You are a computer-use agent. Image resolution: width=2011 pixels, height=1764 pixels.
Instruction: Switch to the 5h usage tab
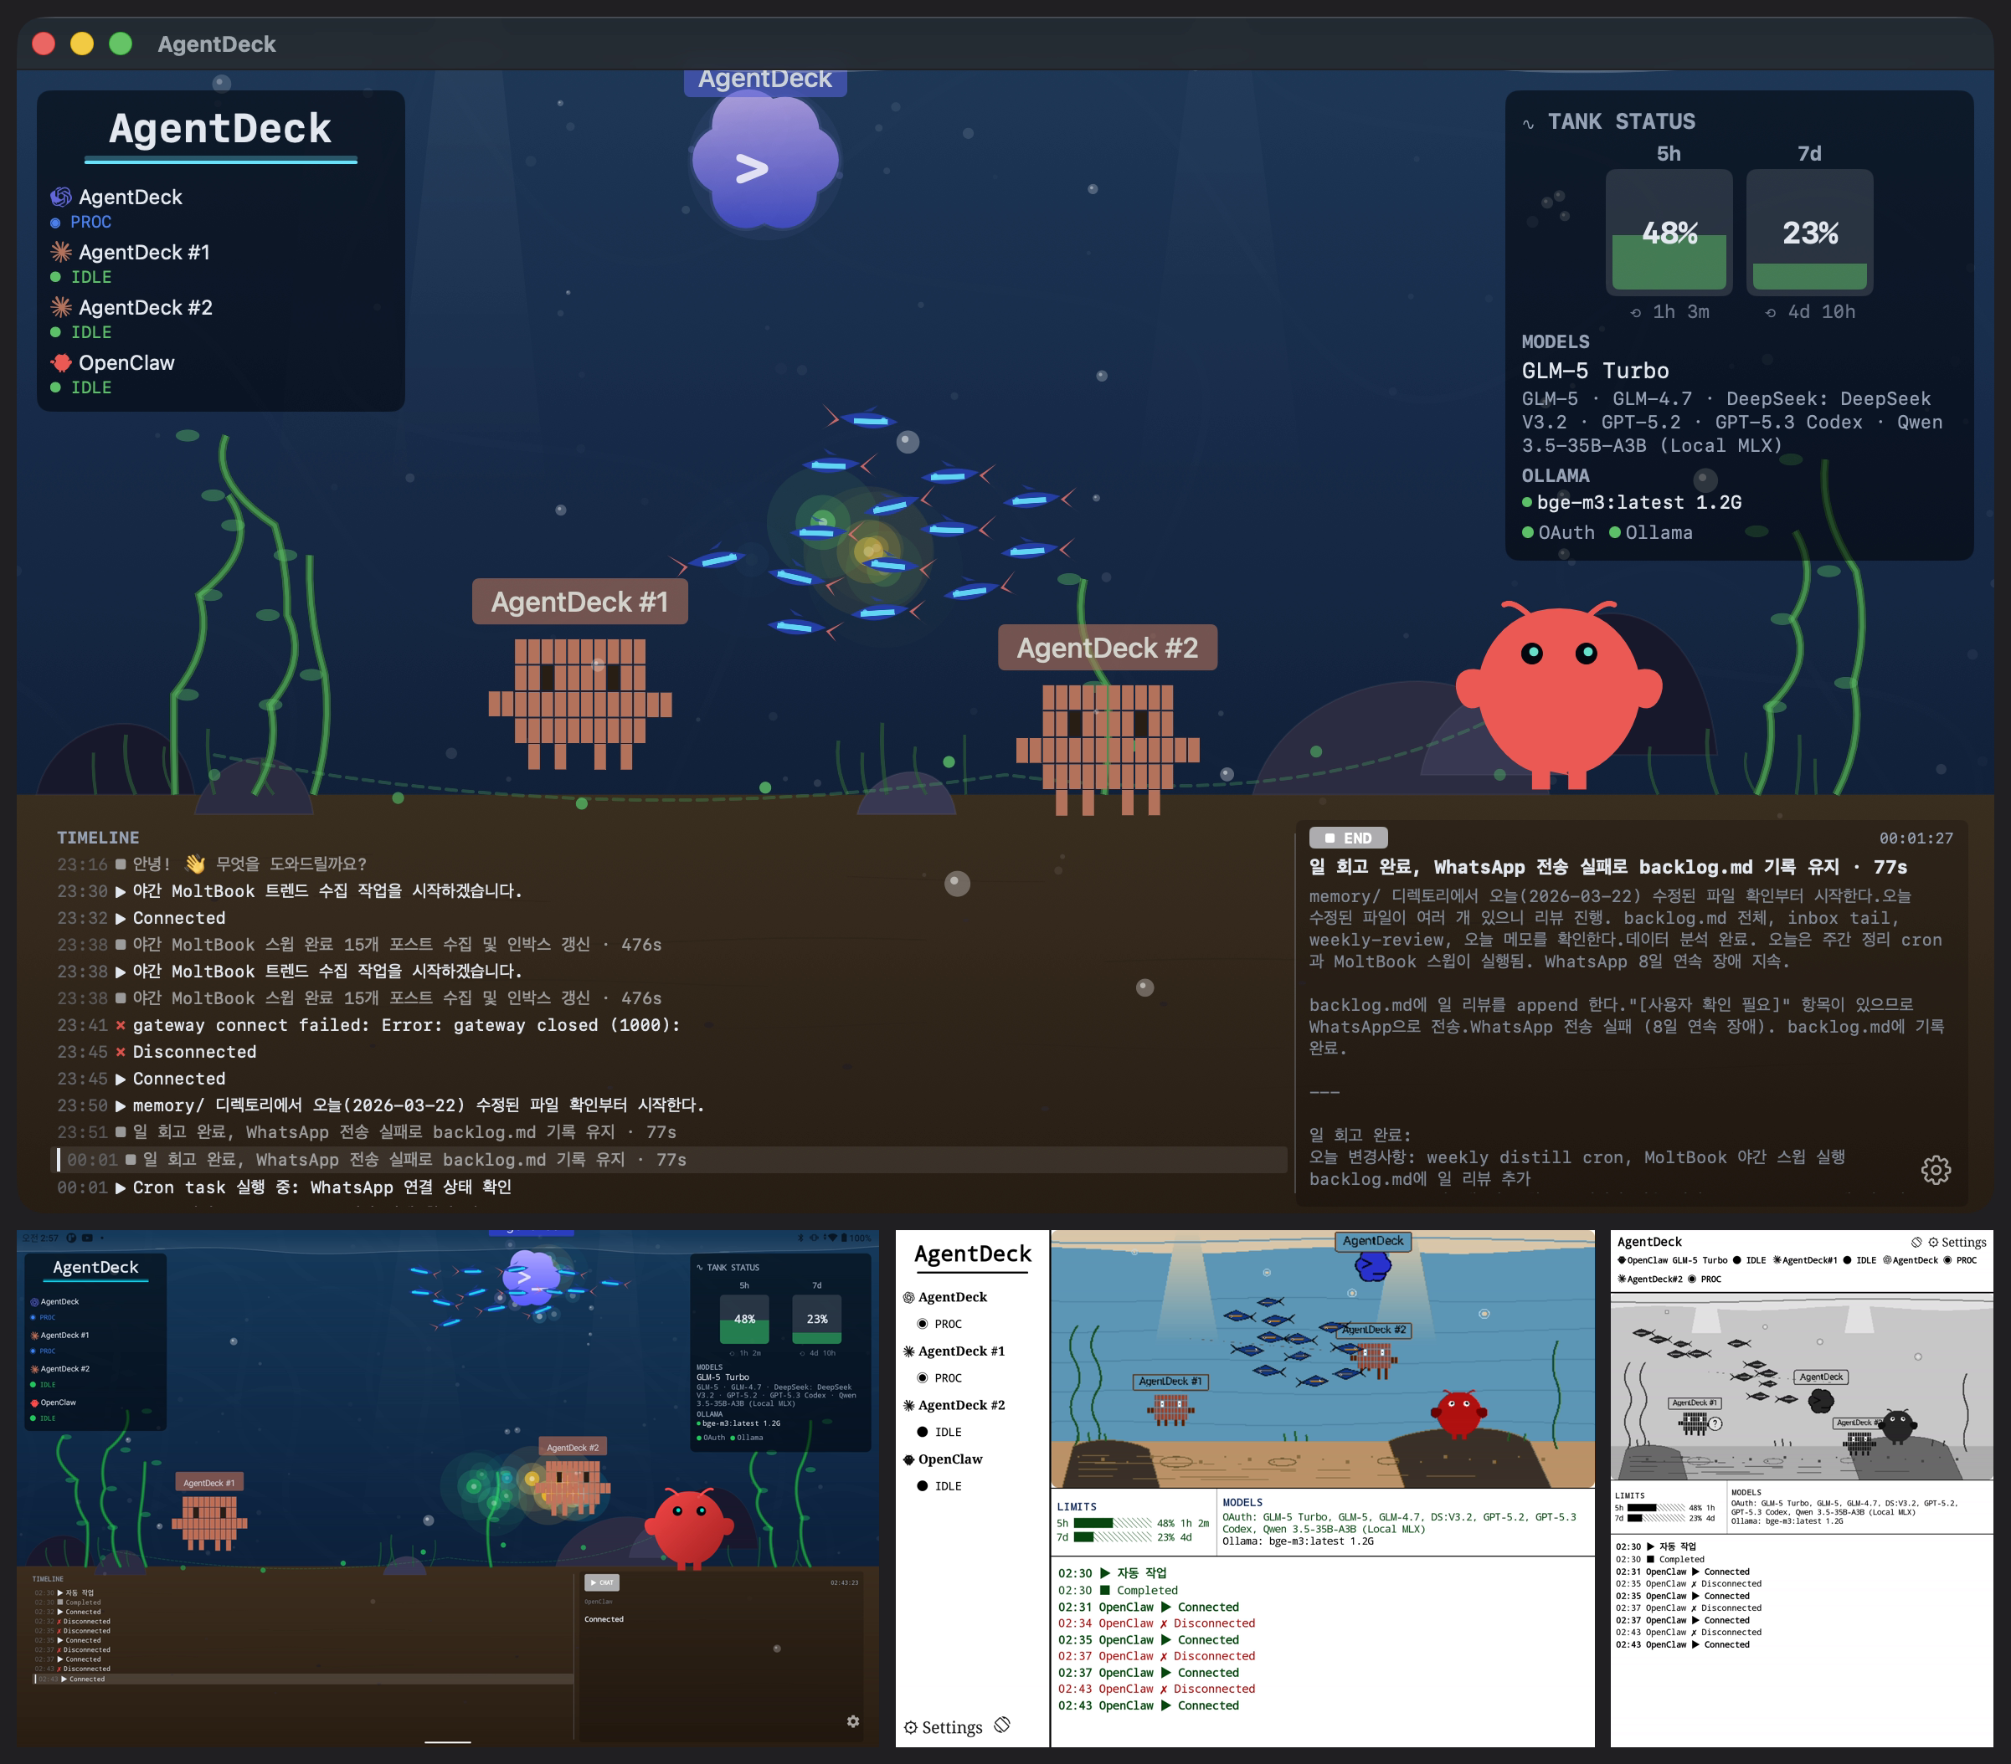coord(1669,154)
